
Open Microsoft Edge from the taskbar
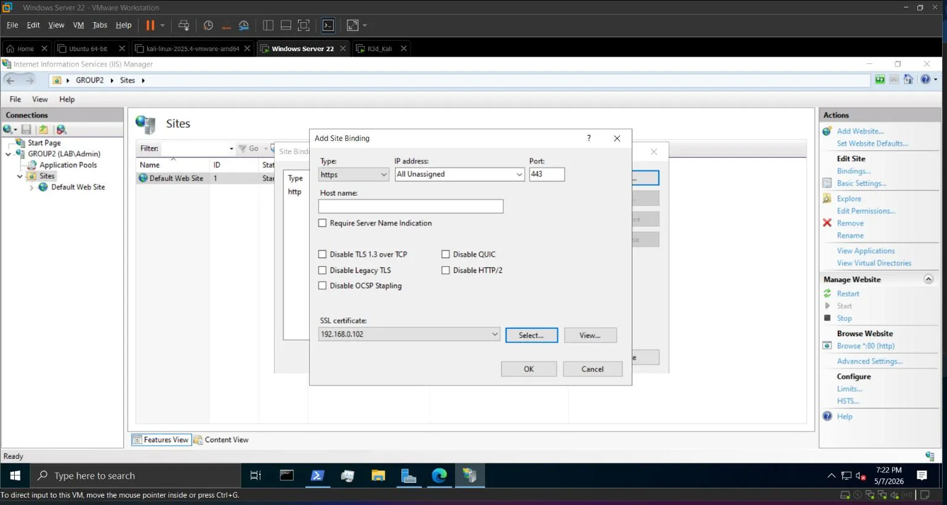coord(439,475)
